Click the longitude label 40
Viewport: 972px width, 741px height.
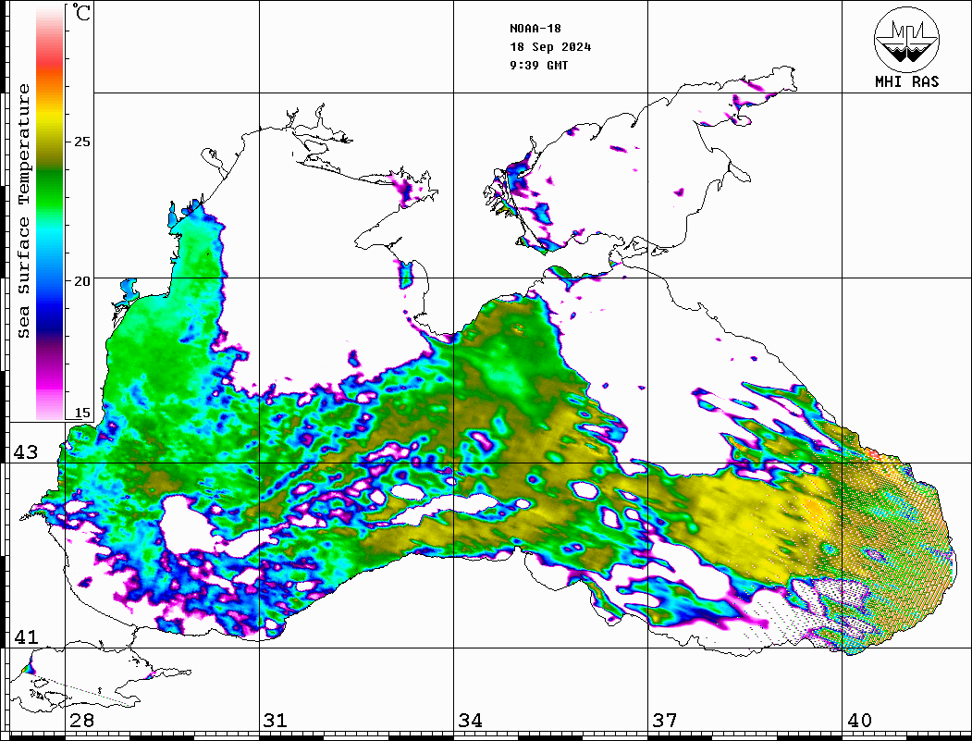[859, 720]
